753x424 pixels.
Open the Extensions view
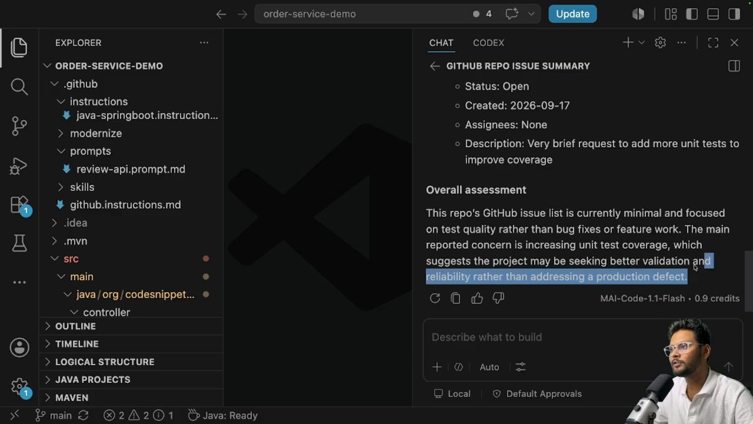click(19, 205)
